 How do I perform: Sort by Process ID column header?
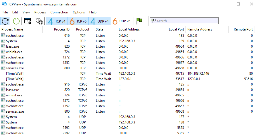[x=57, y=29]
